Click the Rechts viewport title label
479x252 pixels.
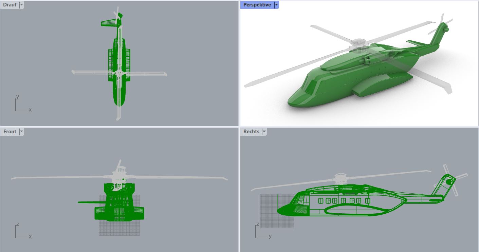(251, 132)
